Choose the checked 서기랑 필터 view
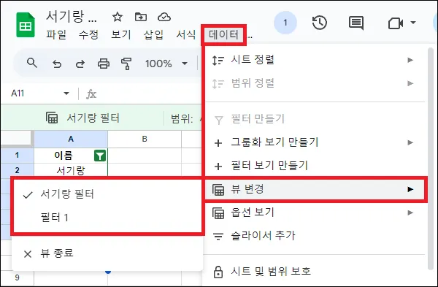 pos(107,194)
